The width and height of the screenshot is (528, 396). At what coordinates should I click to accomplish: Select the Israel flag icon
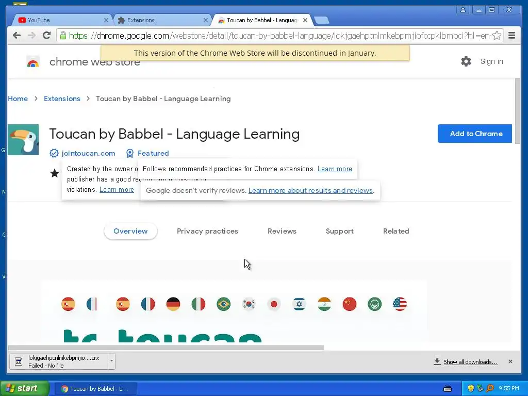(299, 304)
